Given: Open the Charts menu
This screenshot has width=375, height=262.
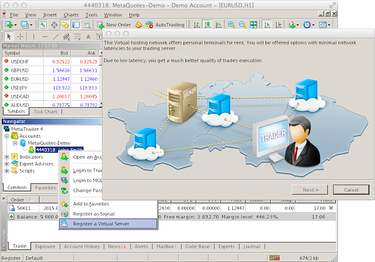Looking at the screenshot, I should point(71,15).
